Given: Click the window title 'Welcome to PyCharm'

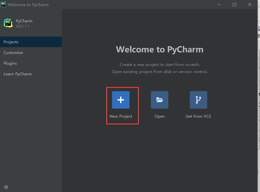Looking at the screenshot, I should click(x=28, y=5).
